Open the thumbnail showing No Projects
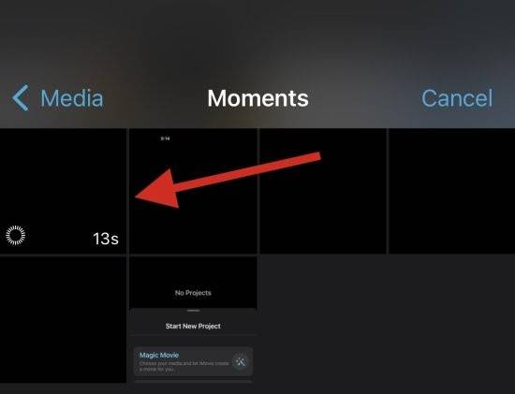515x394 pixels. (193, 320)
